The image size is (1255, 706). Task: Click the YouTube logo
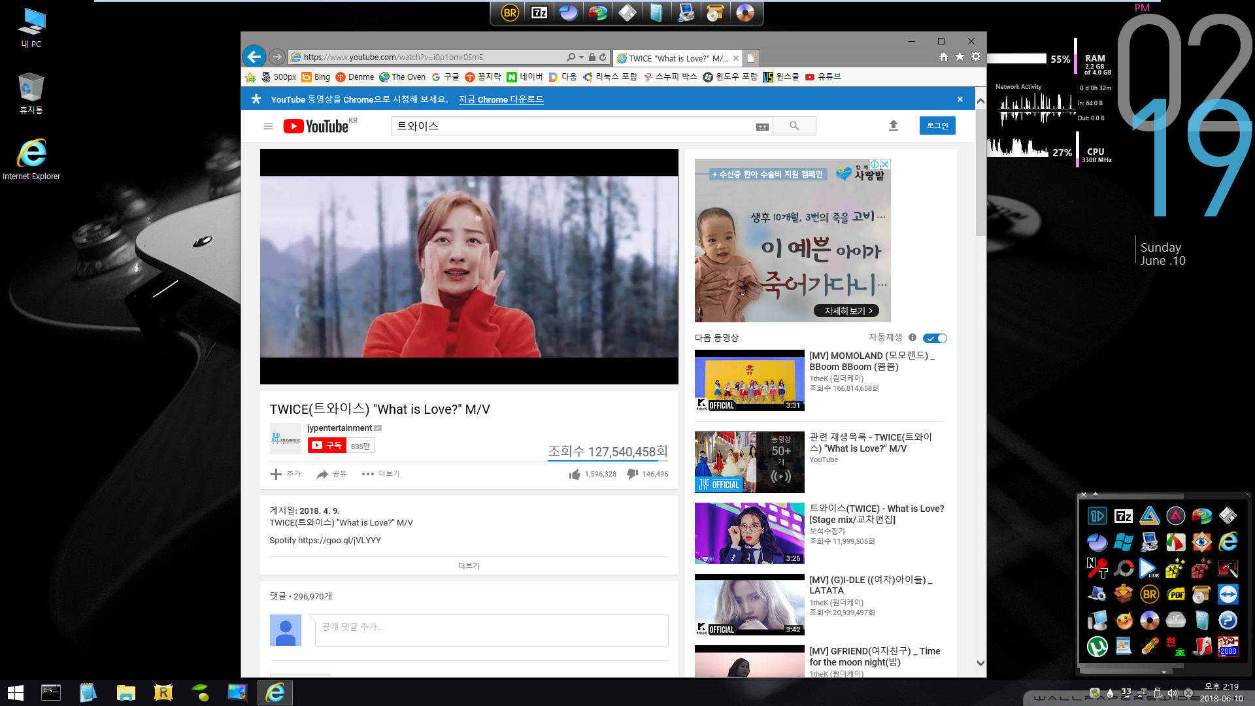(316, 126)
